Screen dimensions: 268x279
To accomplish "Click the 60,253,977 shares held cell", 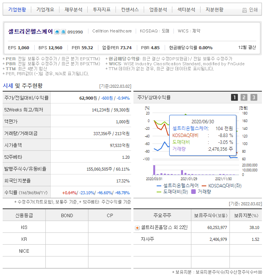I will pos(217,227).
